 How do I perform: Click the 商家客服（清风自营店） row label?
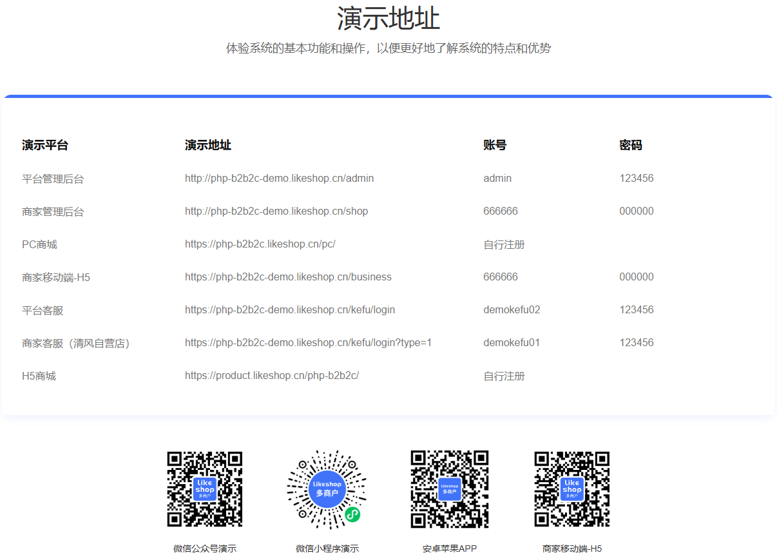click(x=76, y=344)
